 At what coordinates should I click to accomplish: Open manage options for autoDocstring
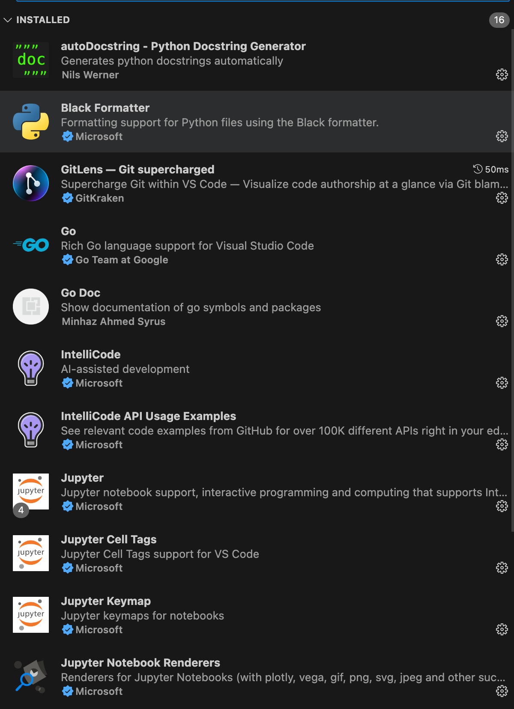pyautogui.click(x=502, y=74)
